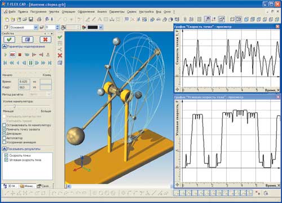Viewport: 282px width, 203px height.
Task: Click the print icon in main toolbar
Action: point(39,19)
